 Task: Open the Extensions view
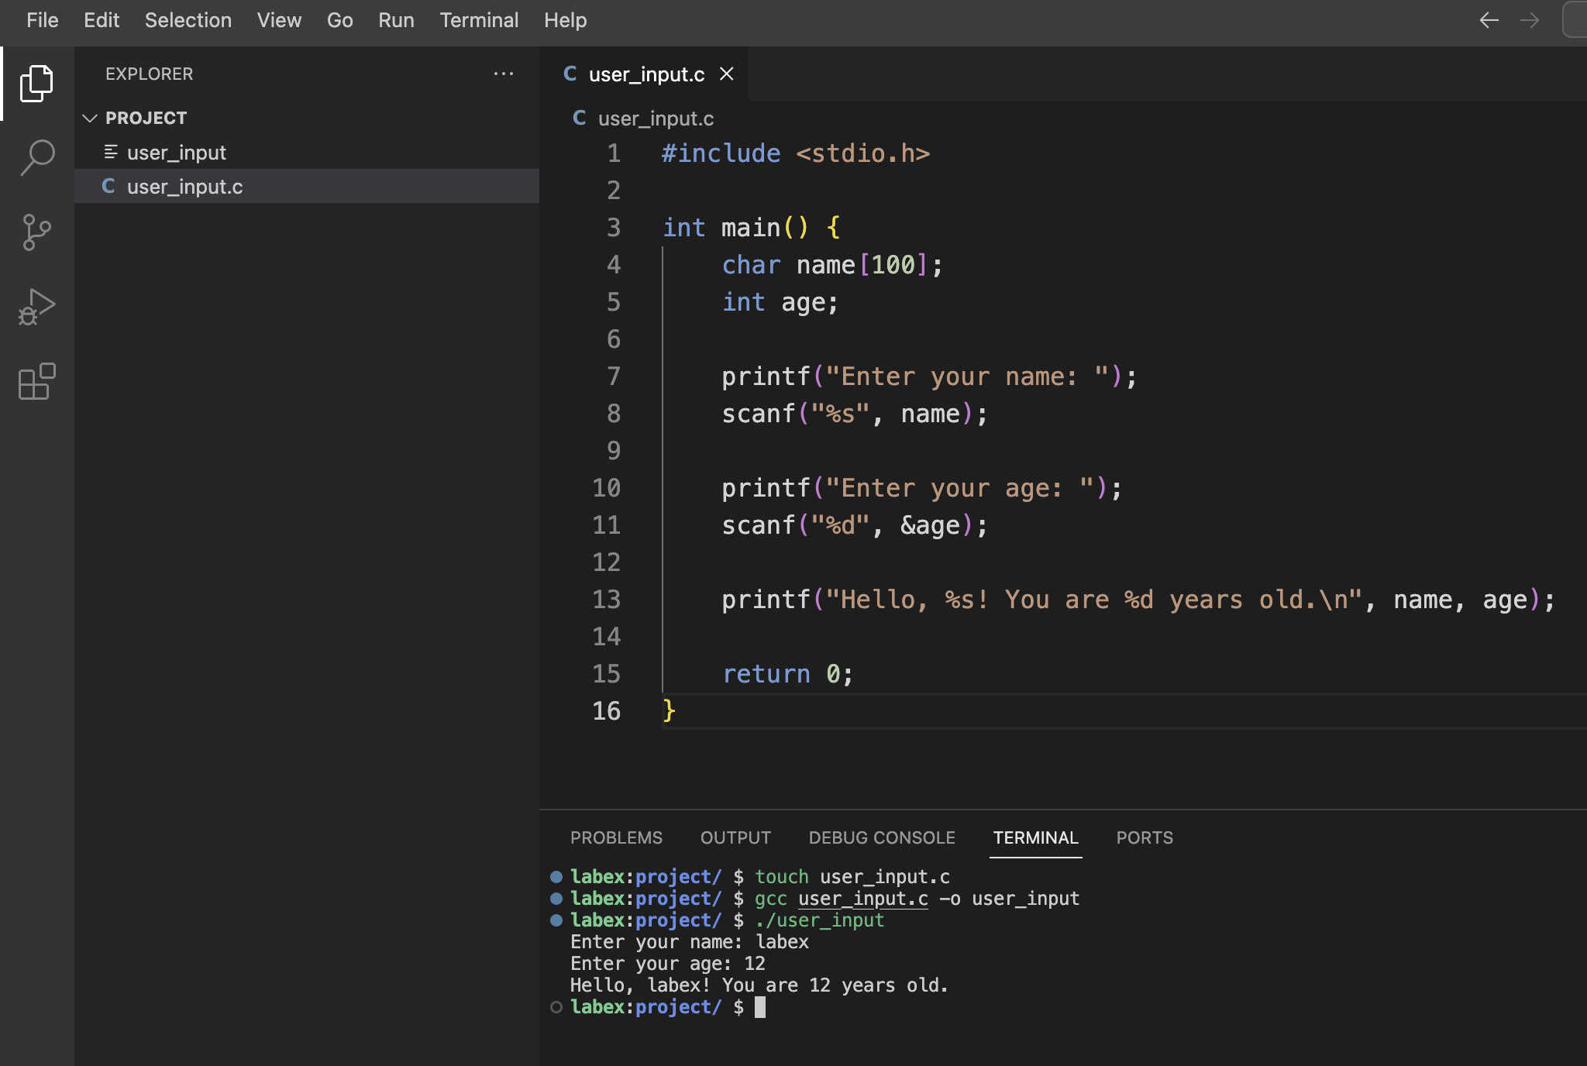point(36,381)
